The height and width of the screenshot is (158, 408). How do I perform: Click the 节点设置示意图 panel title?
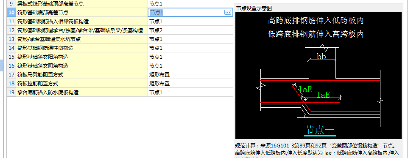(x=254, y=8)
